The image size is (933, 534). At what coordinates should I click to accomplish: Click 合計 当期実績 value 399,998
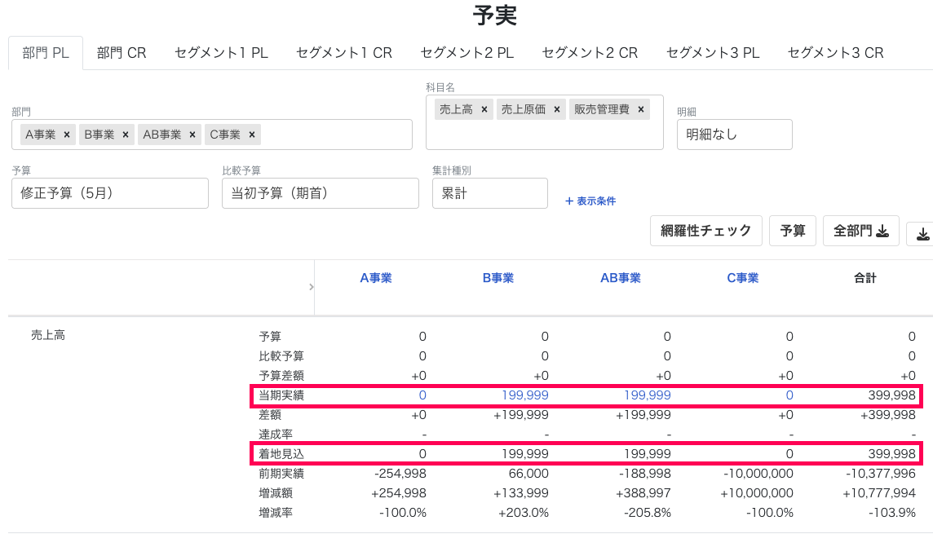point(891,395)
